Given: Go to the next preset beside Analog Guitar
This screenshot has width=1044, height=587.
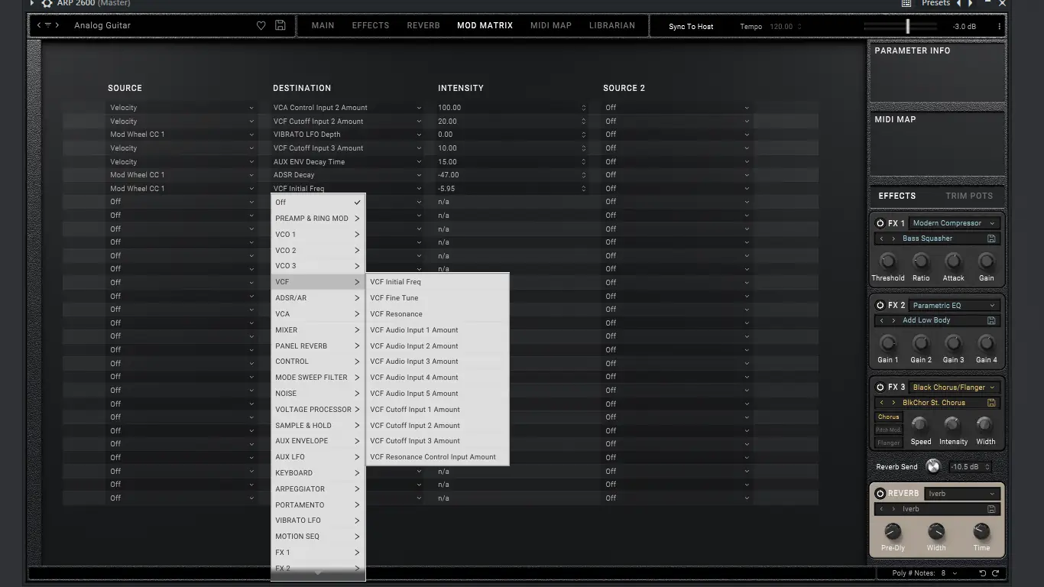Looking at the screenshot, I should [x=57, y=25].
